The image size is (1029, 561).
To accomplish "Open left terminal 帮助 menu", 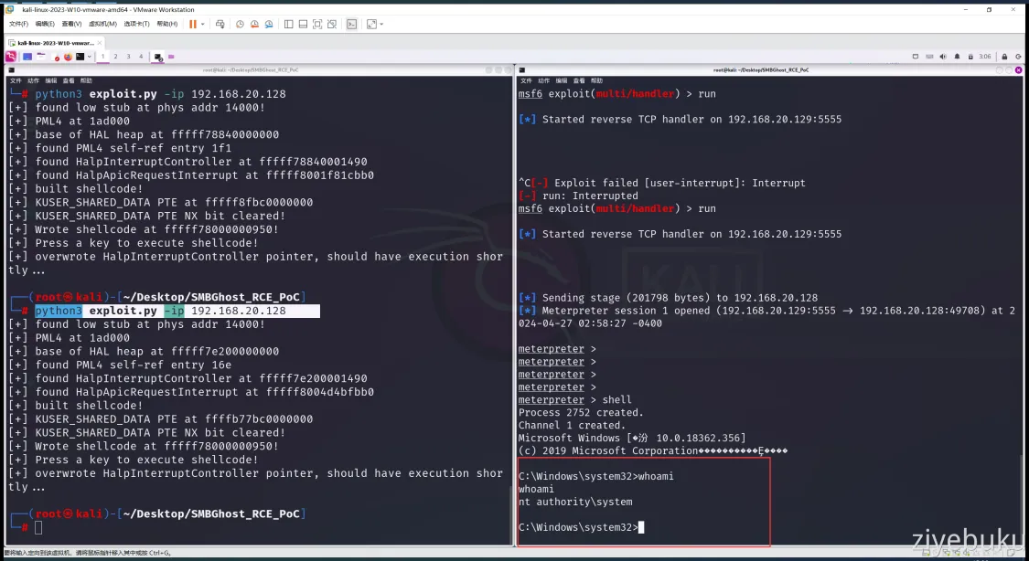I will [x=86, y=80].
